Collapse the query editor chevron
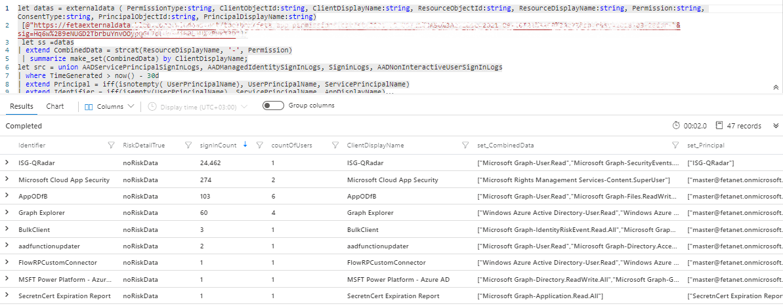Image resolution: width=783 pixels, height=308 pixels. click(x=776, y=87)
